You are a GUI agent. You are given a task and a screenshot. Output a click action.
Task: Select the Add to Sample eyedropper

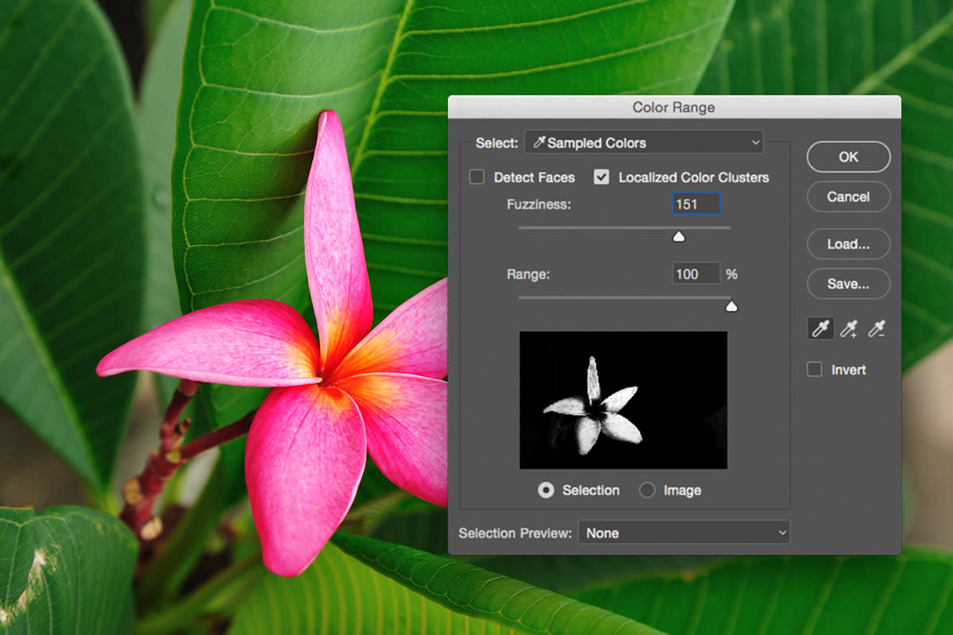click(849, 328)
